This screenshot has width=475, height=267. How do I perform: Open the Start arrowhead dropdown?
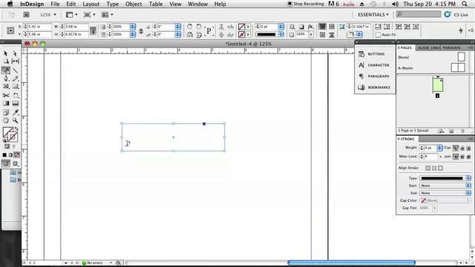pos(445,185)
